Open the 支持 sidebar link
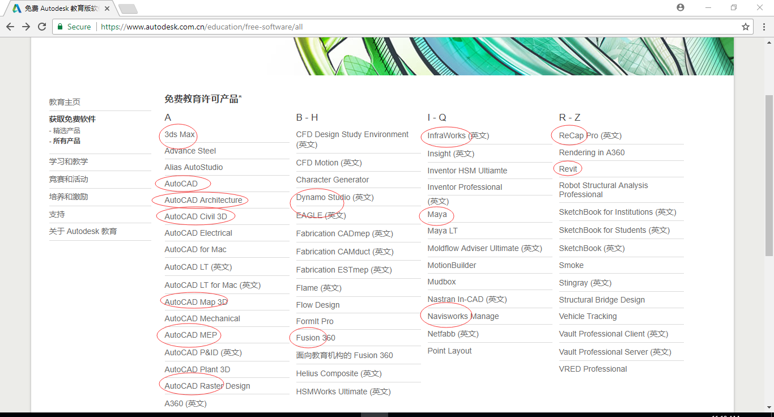The height and width of the screenshot is (417, 774). pyautogui.click(x=57, y=214)
